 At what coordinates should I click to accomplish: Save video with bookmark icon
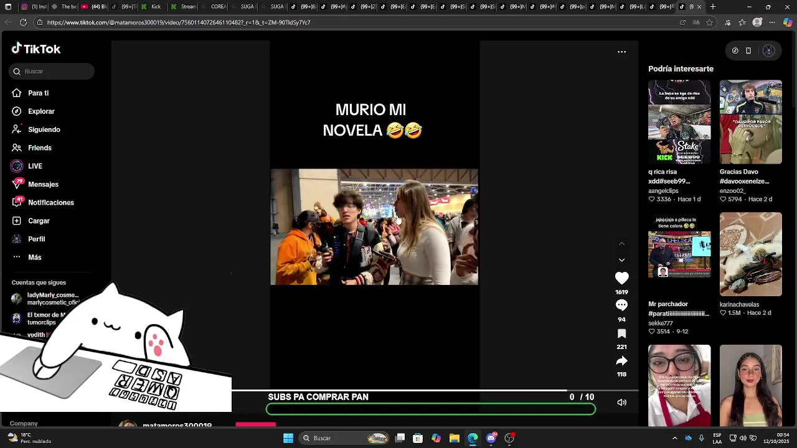tap(621, 334)
